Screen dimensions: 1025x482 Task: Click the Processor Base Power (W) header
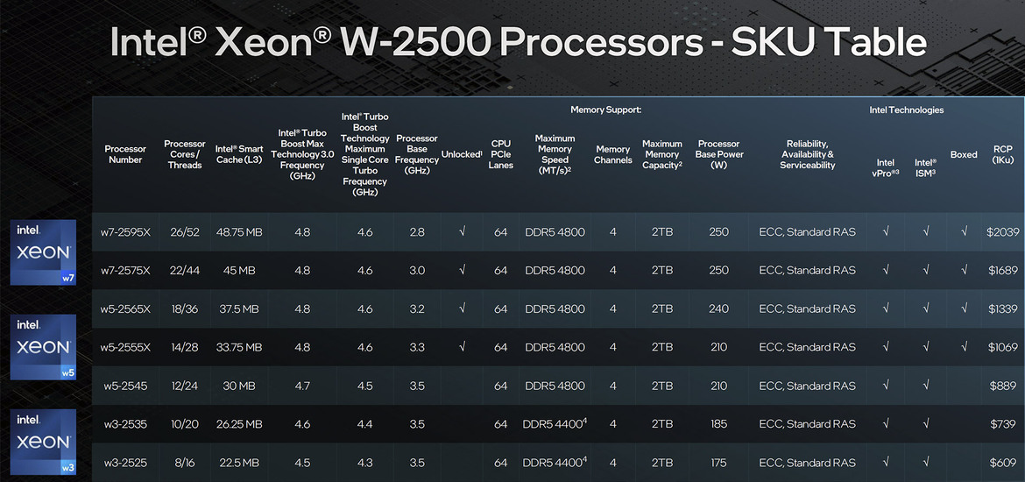pyautogui.click(x=720, y=154)
